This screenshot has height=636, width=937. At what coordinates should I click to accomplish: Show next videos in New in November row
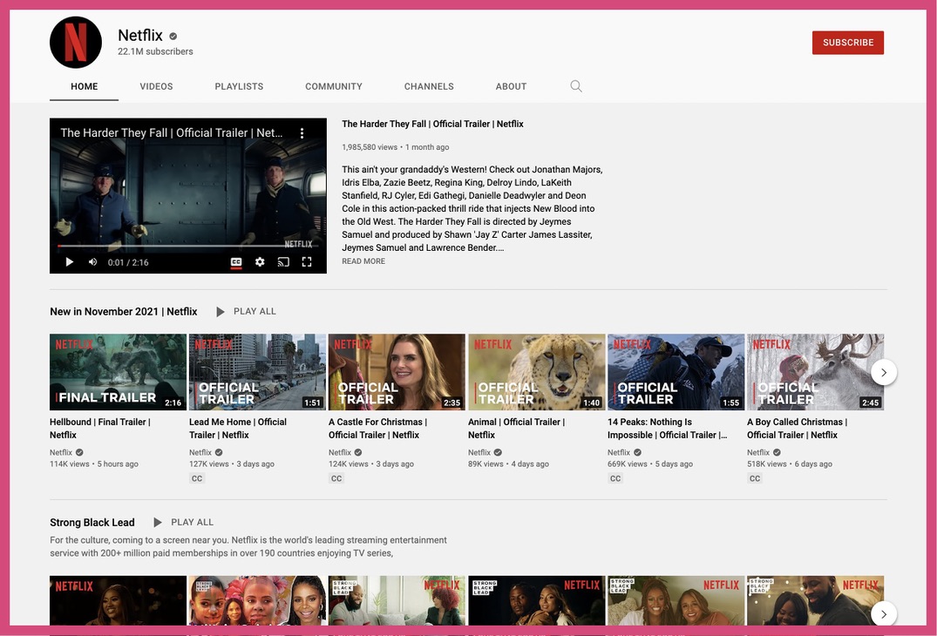coord(883,373)
